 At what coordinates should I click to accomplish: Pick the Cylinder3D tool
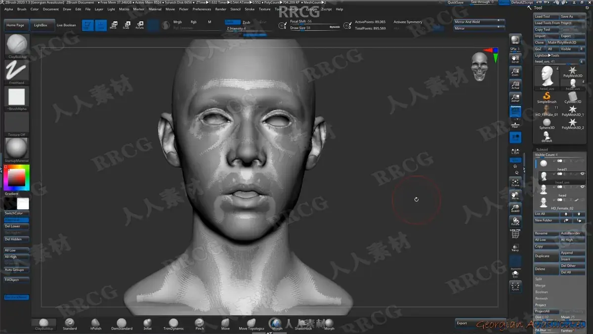573,97
